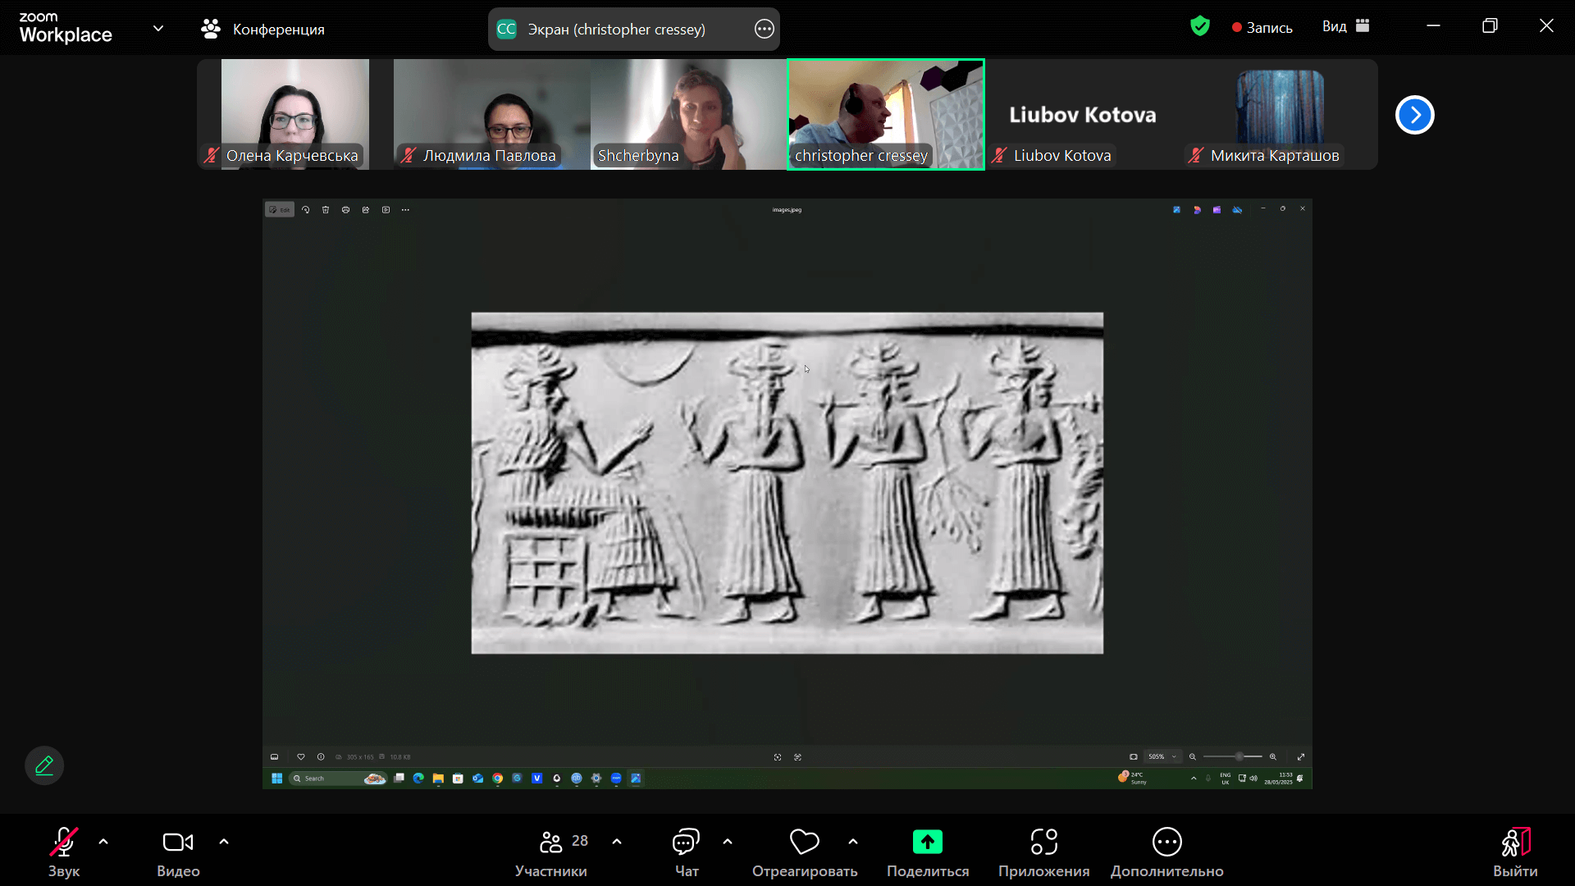1575x886 pixels.
Task: Click the Конференция meeting tab
Action: pyautogui.click(x=262, y=30)
